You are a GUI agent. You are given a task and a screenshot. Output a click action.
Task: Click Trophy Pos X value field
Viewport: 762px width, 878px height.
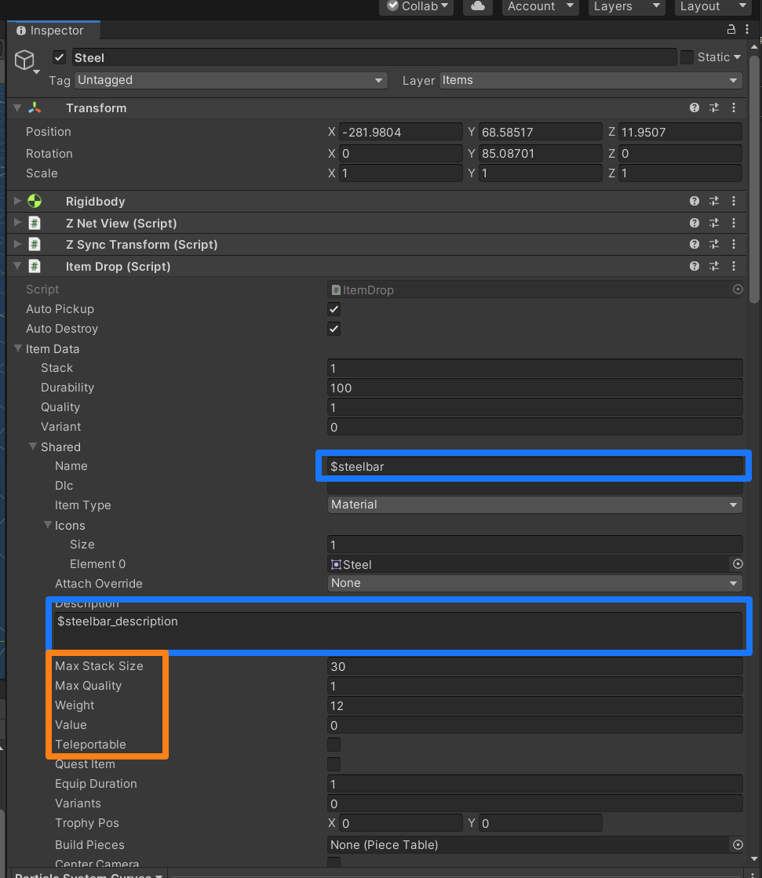(x=401, y=823)
